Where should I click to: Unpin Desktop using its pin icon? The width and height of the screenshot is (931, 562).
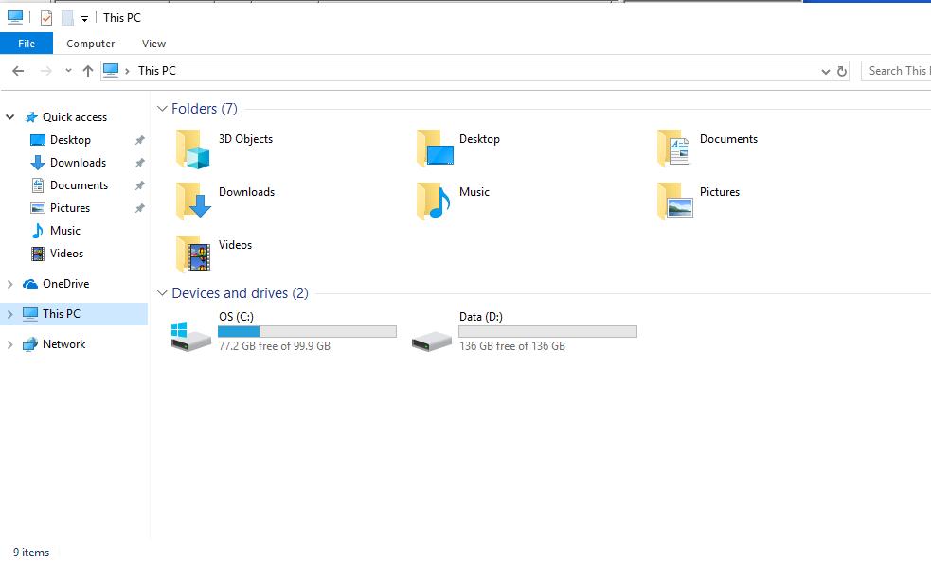click(139, 140)
